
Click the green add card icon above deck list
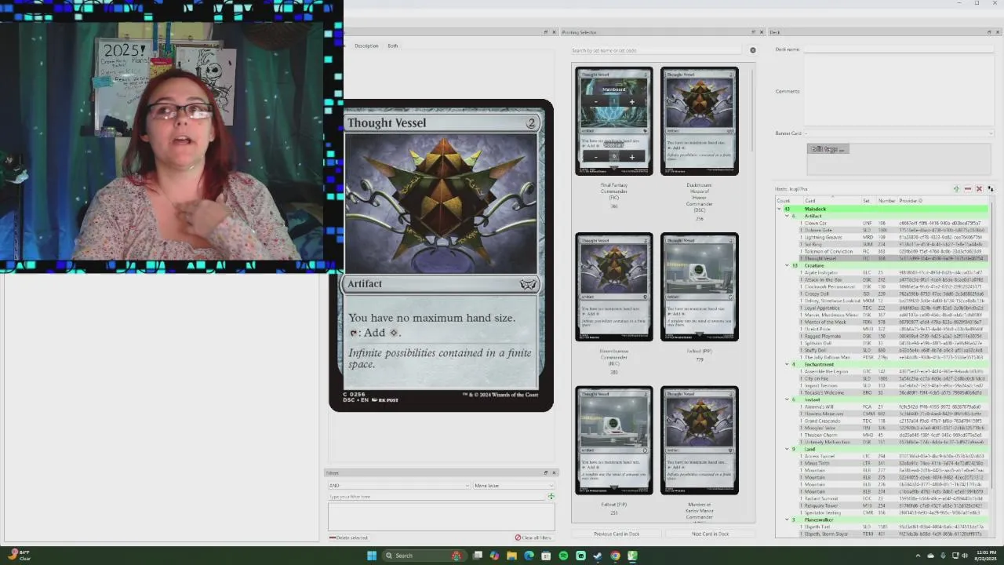tap(956, 189)
